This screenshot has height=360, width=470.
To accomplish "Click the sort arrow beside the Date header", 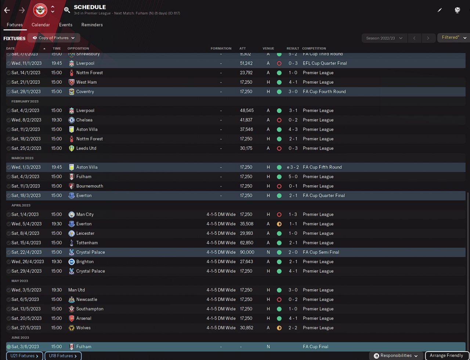I will (44, 48).
